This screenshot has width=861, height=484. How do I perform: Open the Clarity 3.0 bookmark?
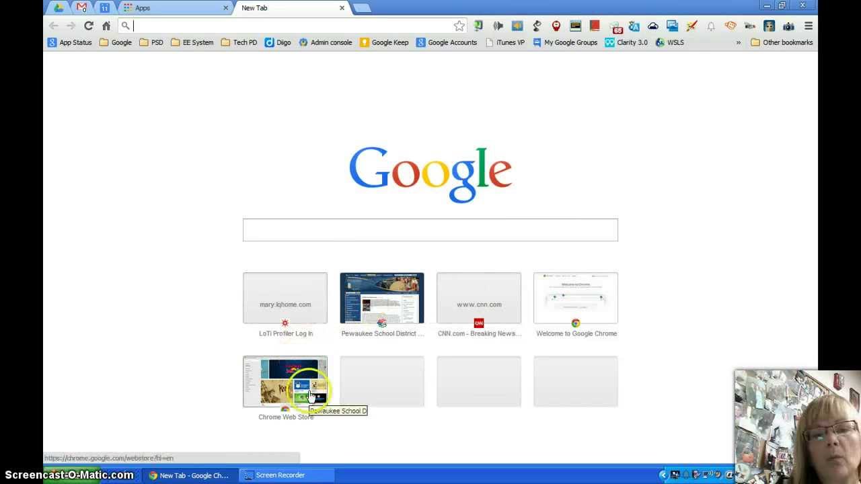pos(626,42)
